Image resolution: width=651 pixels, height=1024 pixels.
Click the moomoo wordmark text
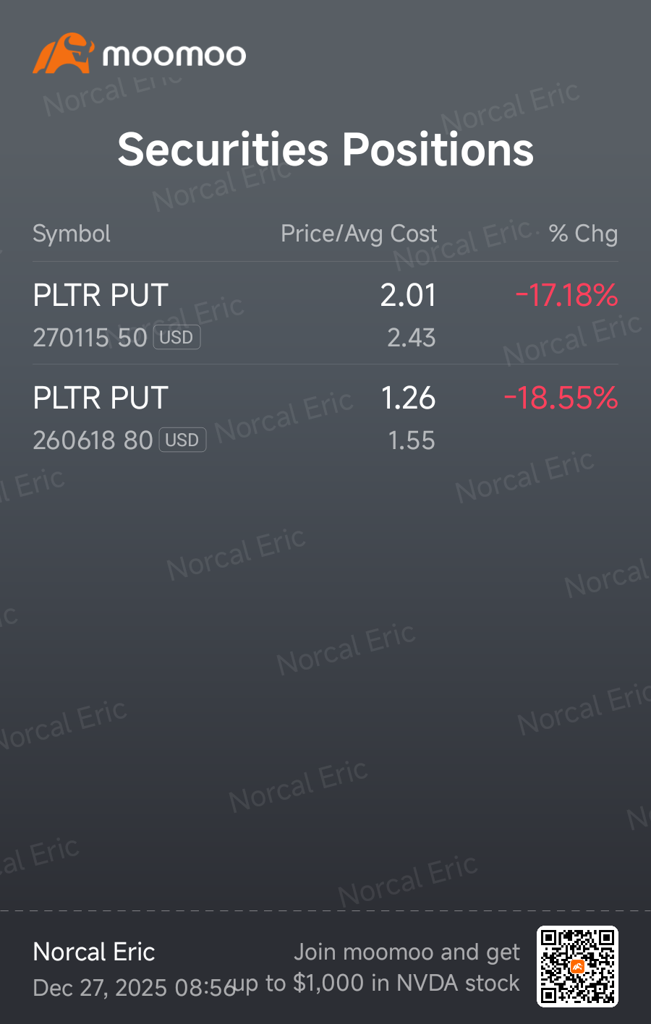point(174,56)
